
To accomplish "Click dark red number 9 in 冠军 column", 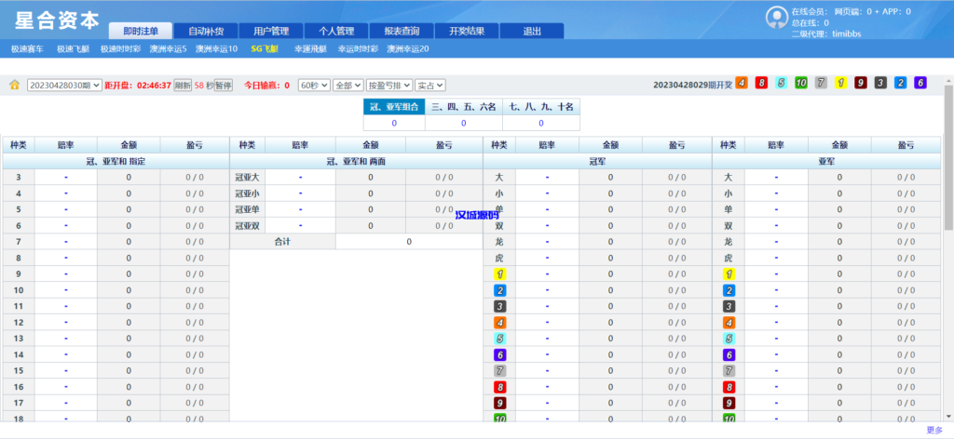I will coord(499,403).
